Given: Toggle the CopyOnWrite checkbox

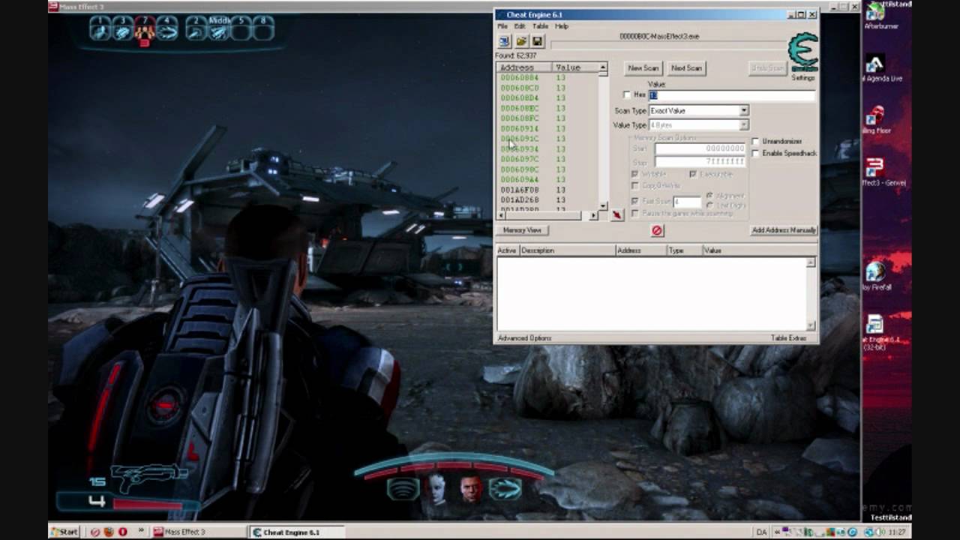Looking at the screenshot, I should coord(634,185).
